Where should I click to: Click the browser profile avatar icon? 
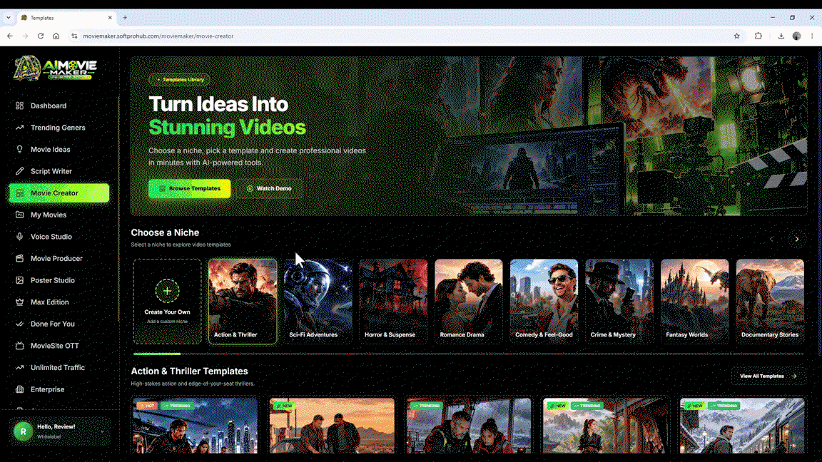797,36
